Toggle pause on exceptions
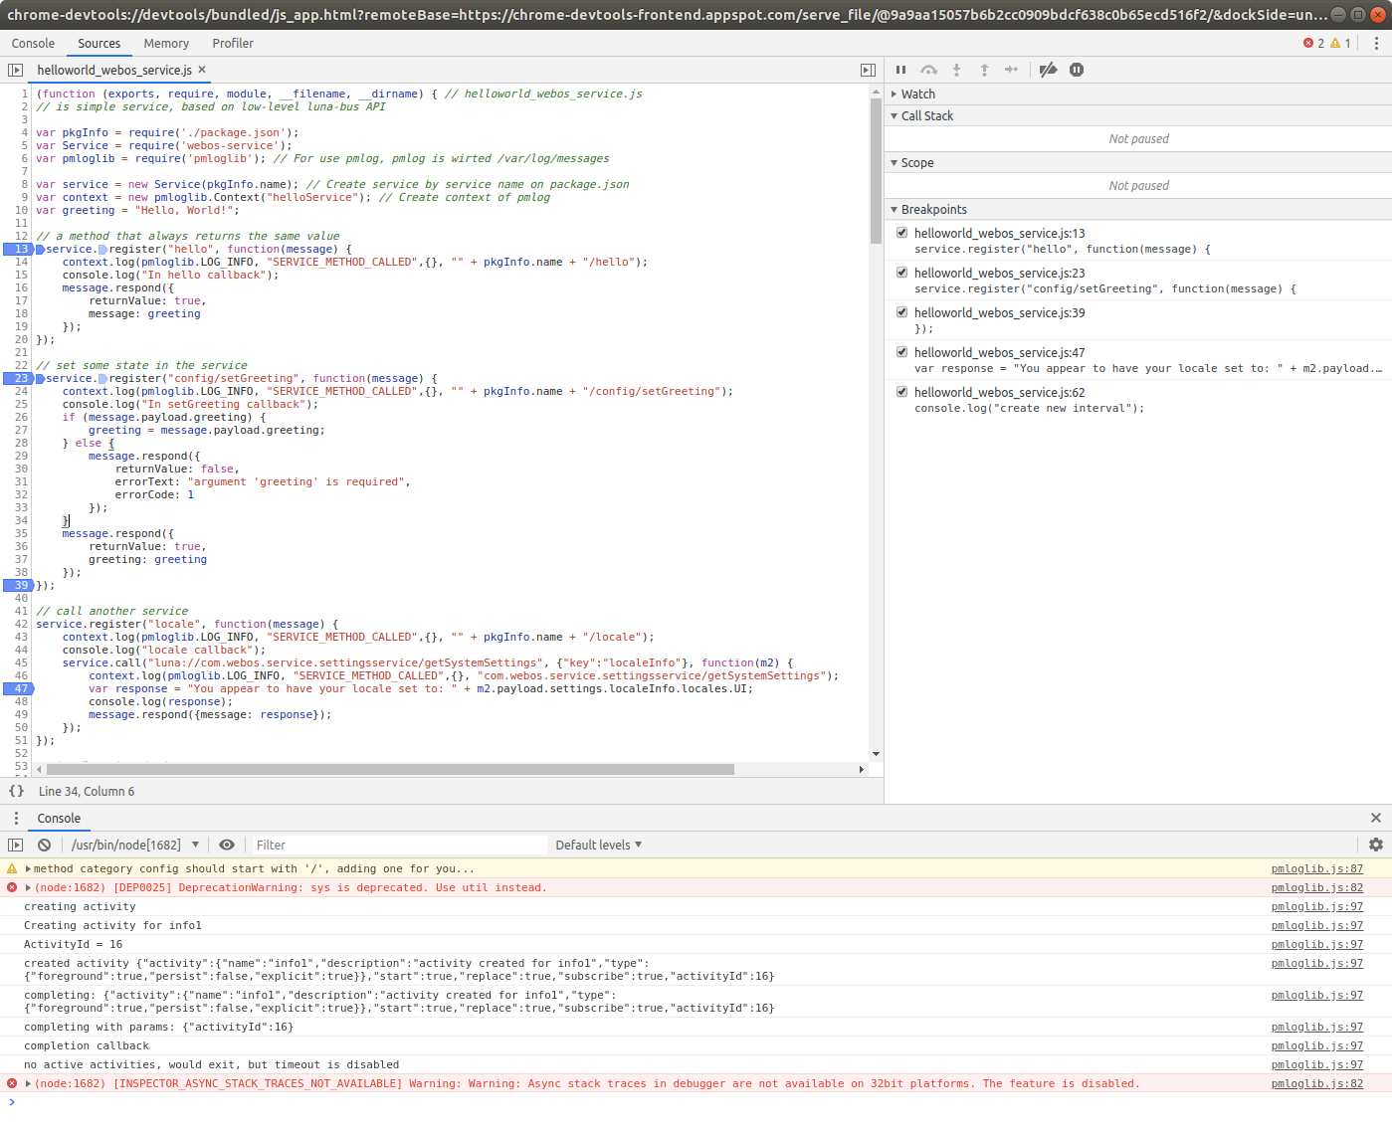The height and width of the screenshot is (1132, 1392). tap(1076, 70)
